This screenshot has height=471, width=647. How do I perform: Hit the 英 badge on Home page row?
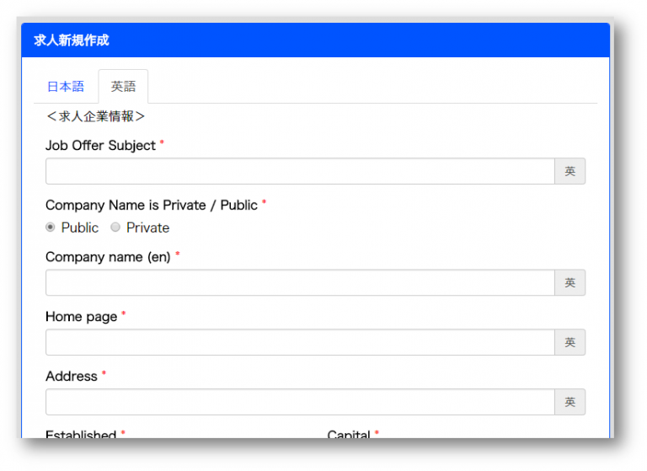pos(569,342)
